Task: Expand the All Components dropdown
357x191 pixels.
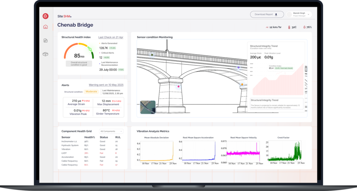Action: coord(111,131)
